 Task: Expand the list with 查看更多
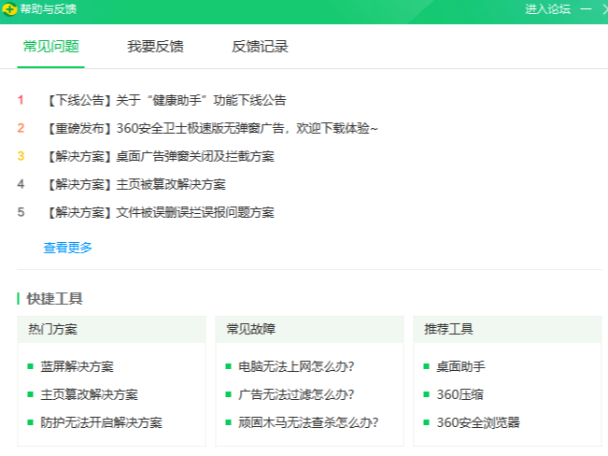[68, 248]
